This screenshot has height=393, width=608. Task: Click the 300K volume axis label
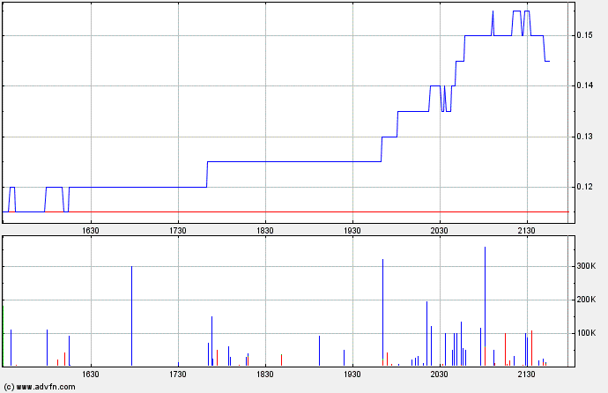point(586,266)
